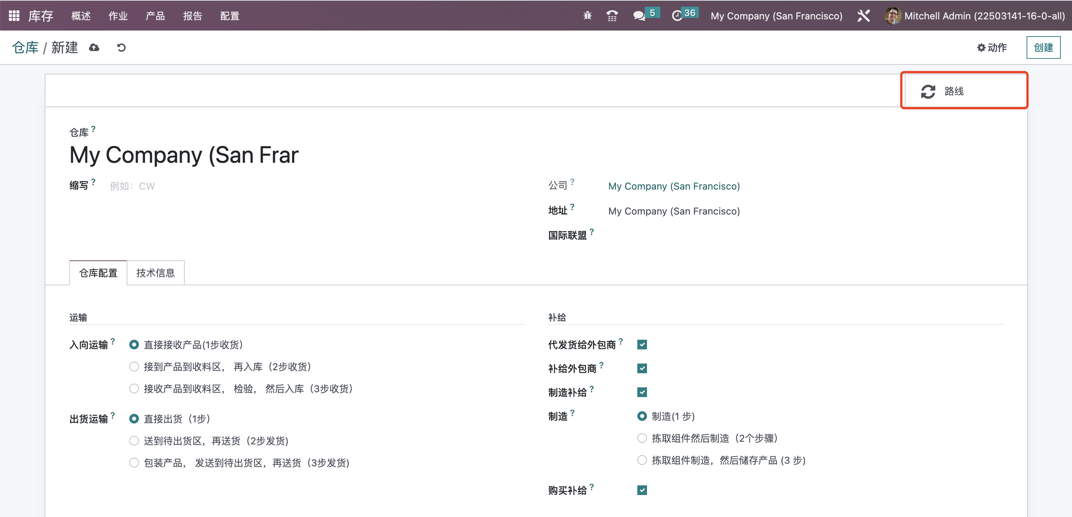Screen dimensions: 1072x517
Task: Toggle 制造补给 checkbox
Action: point(642,392)
